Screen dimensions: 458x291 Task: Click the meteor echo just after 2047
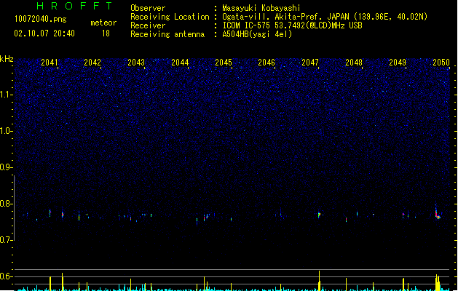pyautogui.click(x=320, y=215)
